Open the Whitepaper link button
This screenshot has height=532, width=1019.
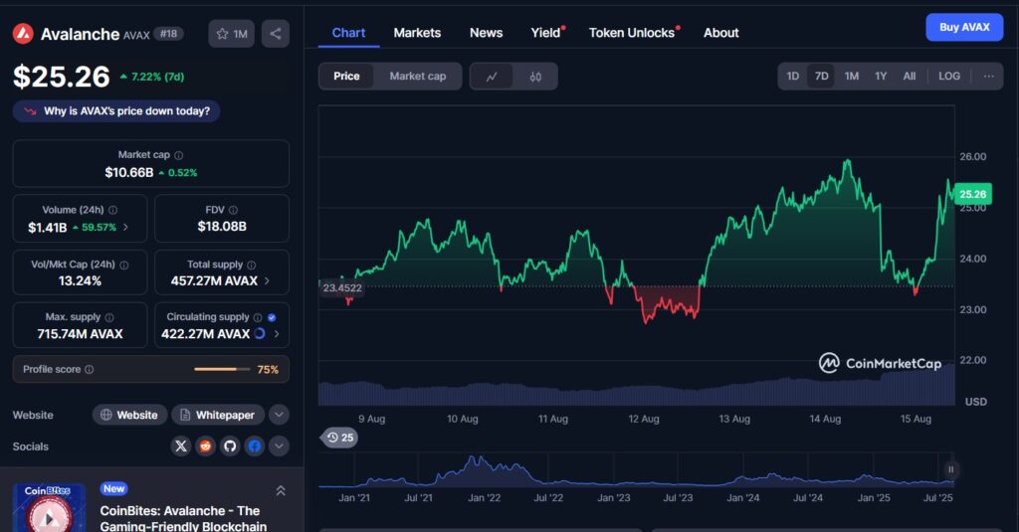[x=218, y=415]
